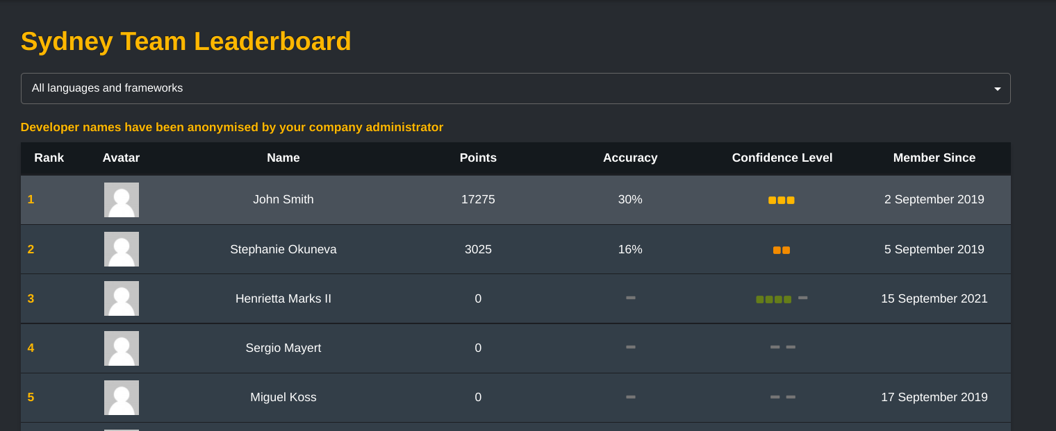
Task: Click the dropdown caret arrow at right
Action: point(998,89)
